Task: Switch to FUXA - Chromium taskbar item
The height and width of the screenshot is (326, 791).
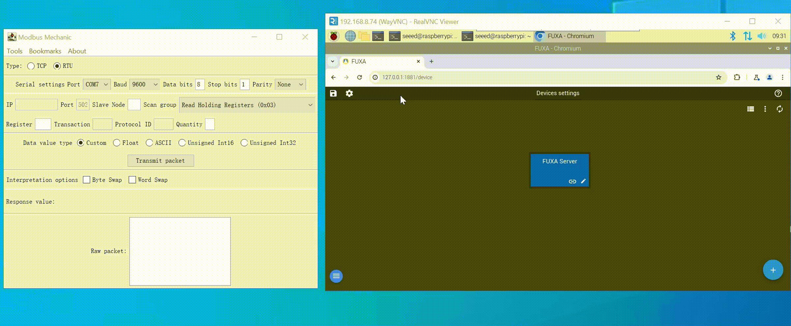Action: (x=570, y=36)
